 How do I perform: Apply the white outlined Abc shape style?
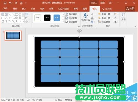(38, 18)
